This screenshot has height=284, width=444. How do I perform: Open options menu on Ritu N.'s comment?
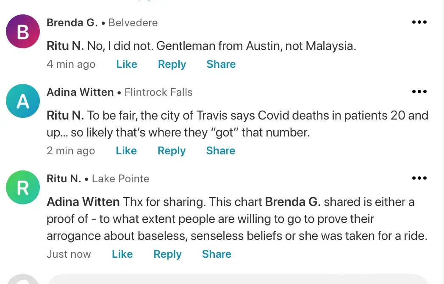coord(419,178)
